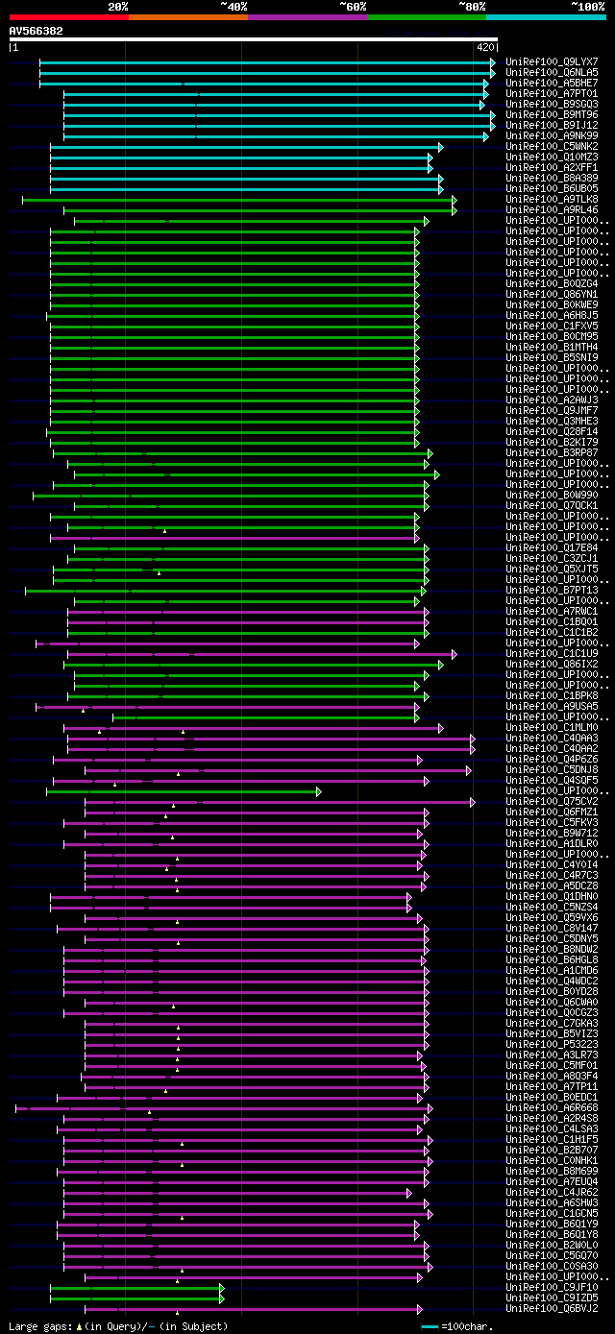This screenshot has height=1334, width=615.
Task: Select hit label UniRef100_Q1DHN0
Action: (x=552, y=896)
